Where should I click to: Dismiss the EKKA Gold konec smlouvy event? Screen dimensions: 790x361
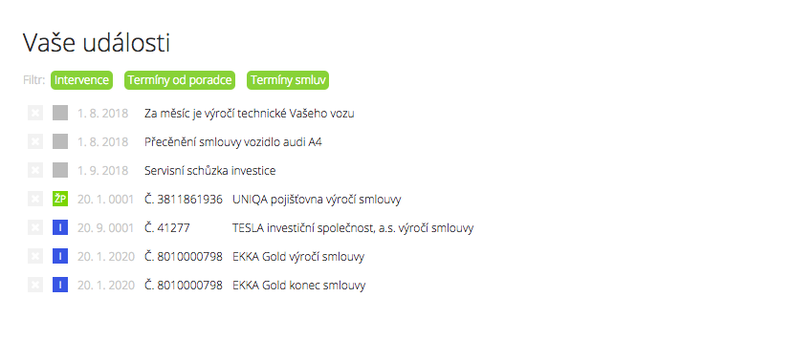click(35, 286)
